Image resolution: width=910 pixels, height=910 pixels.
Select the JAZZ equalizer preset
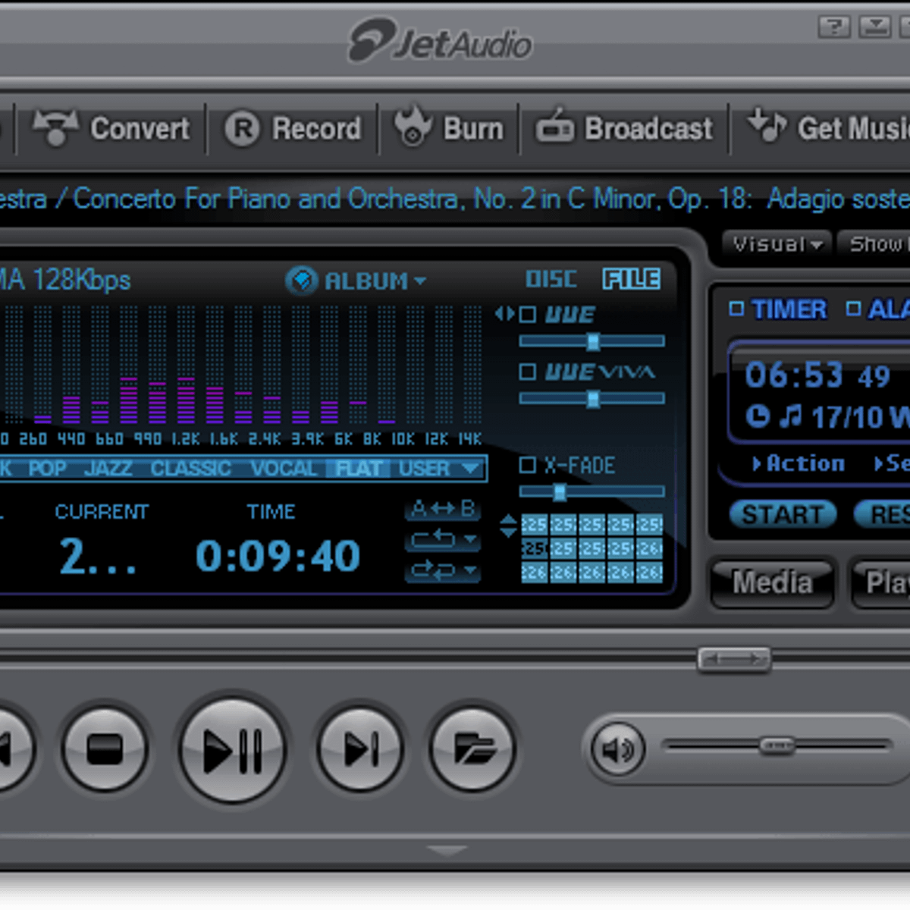click(x=108, y=469)
